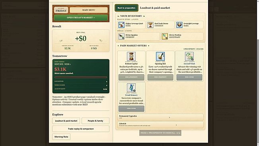259x146 pixels.
Task: Click the Patient Capital hourglass icon
Action: (x=131, y=56)
